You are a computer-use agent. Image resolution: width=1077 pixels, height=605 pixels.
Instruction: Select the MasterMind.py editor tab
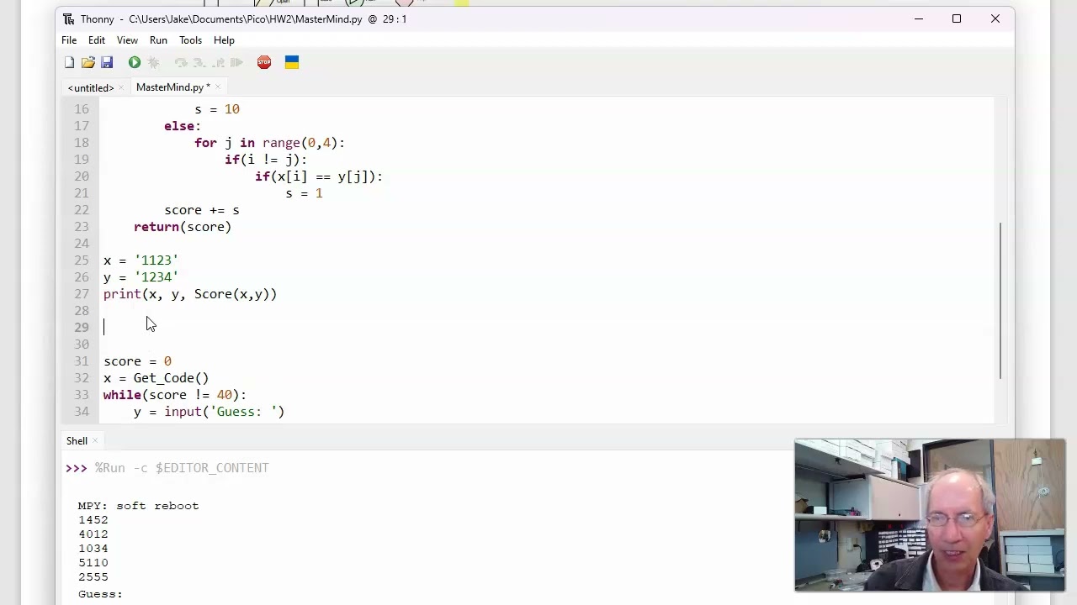(173, 87)
